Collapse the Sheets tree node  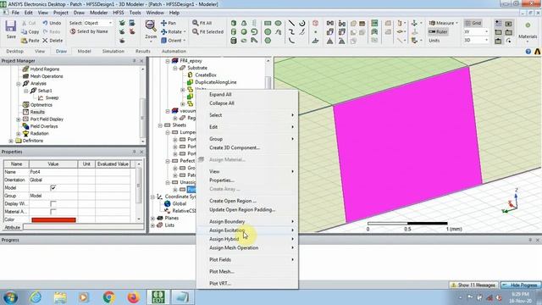coord(160,125)
